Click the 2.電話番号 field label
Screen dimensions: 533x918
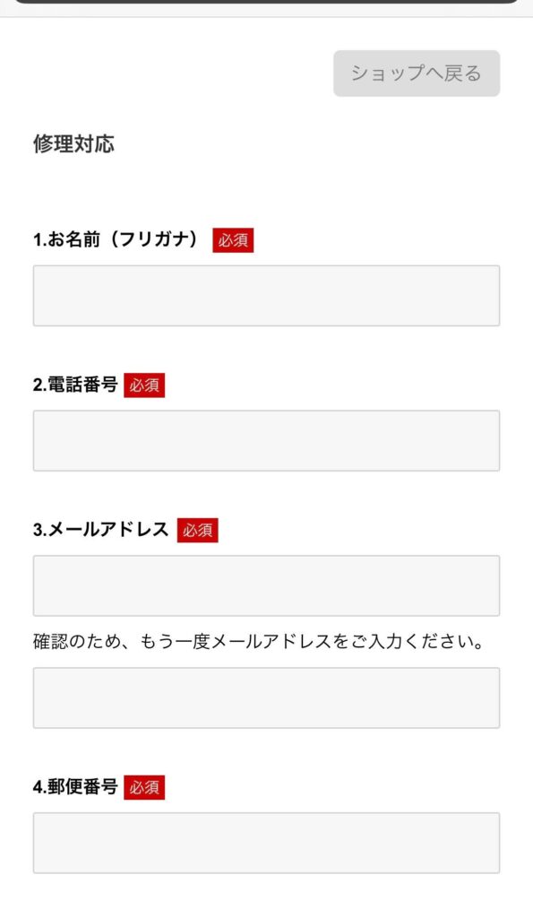point(75,385)
